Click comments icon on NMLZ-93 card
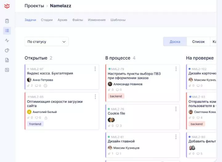This screenshot has width=222, height=162. (x=198, y=118)
